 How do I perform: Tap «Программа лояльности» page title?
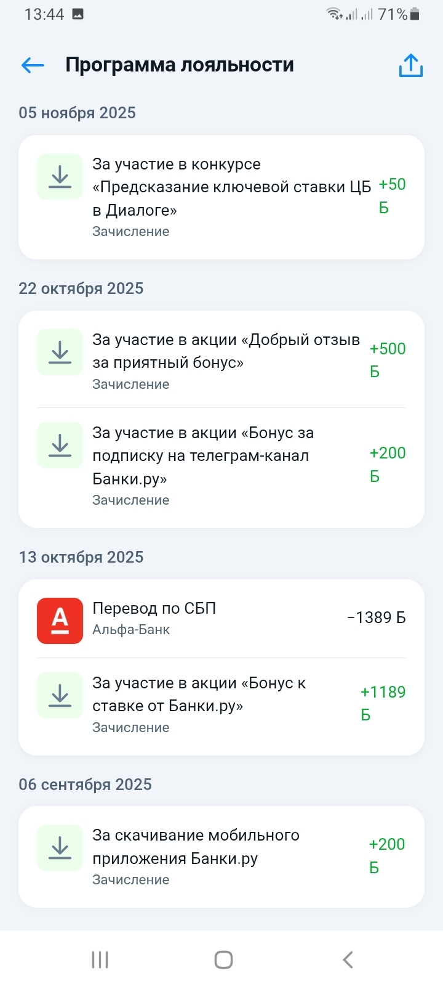180,65
